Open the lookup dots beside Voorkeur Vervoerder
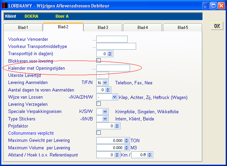227x166 pixels. point(94,40)
